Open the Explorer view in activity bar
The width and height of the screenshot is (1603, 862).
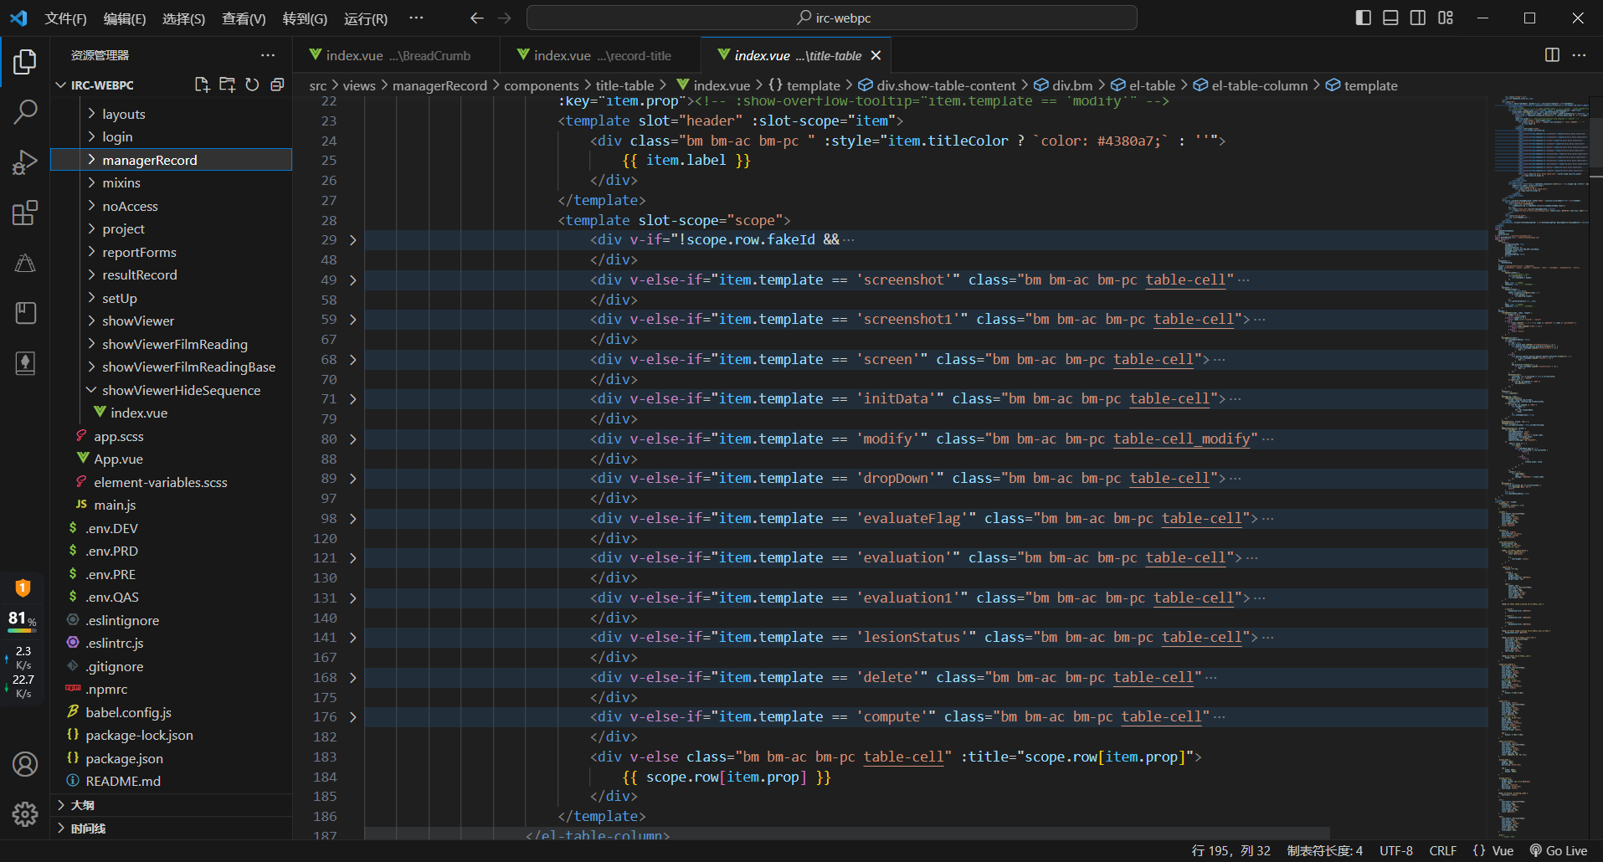click(x=25, y=62)
